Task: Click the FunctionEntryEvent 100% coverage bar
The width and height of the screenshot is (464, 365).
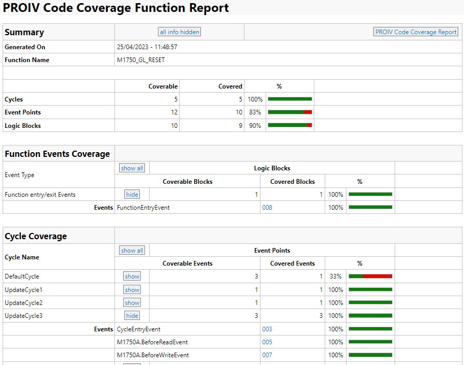Action: (370, 207)
